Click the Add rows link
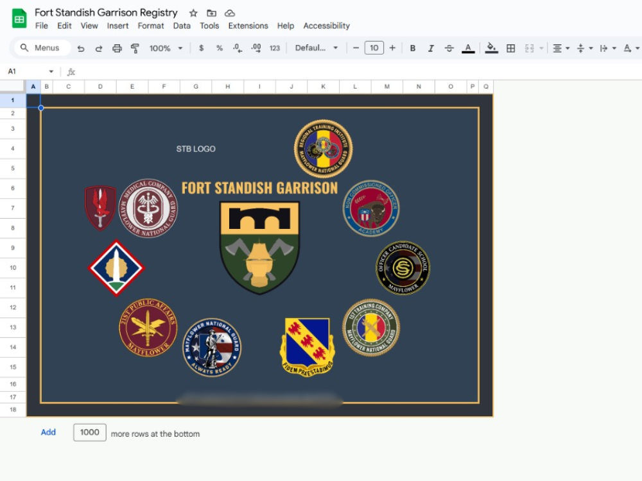The width and height of the screenshot is (642, 481). (48, 432)
